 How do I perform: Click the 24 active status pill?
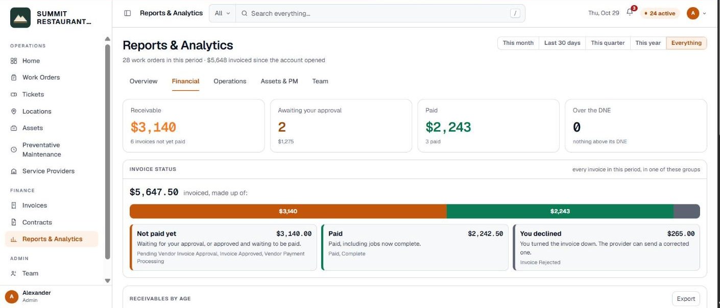tap(660, 13)
